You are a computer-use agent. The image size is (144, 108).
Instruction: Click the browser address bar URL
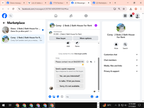pyautogui.click(x=45, y=9)
